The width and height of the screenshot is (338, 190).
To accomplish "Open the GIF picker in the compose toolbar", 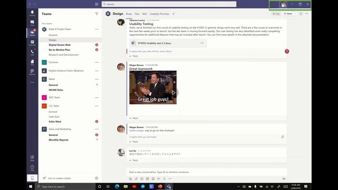I will (x=147, y=178).
